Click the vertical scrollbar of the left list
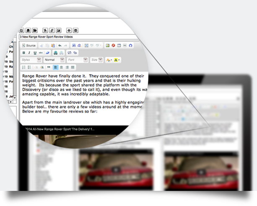Image resolution: width=257 pixels, height=206 pixels. pos(15,69)
